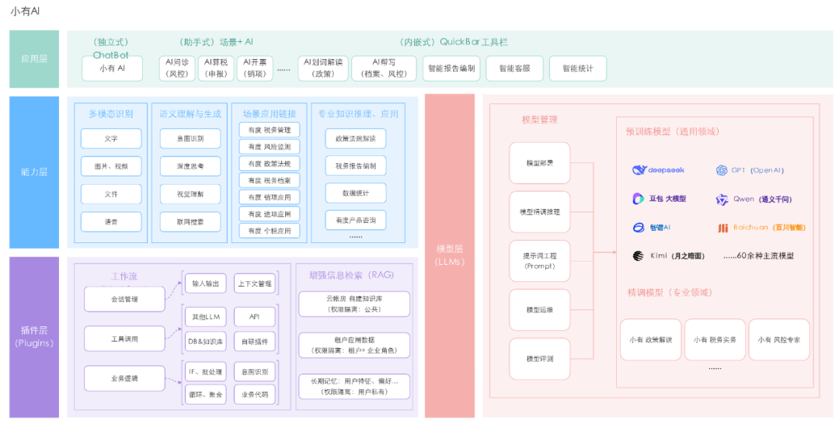Click the 政策法规解读 box
The image size is (839, 428).
point(356,138)
